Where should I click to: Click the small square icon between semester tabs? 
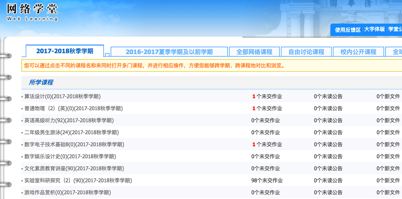[x=107, y=55]
